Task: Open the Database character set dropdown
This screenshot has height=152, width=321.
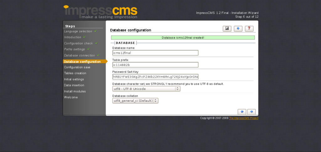Action: click(146, 89)
